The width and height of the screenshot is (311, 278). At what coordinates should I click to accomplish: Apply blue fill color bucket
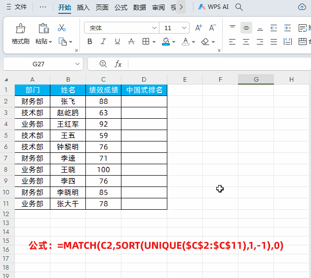[x=166, y=42]
